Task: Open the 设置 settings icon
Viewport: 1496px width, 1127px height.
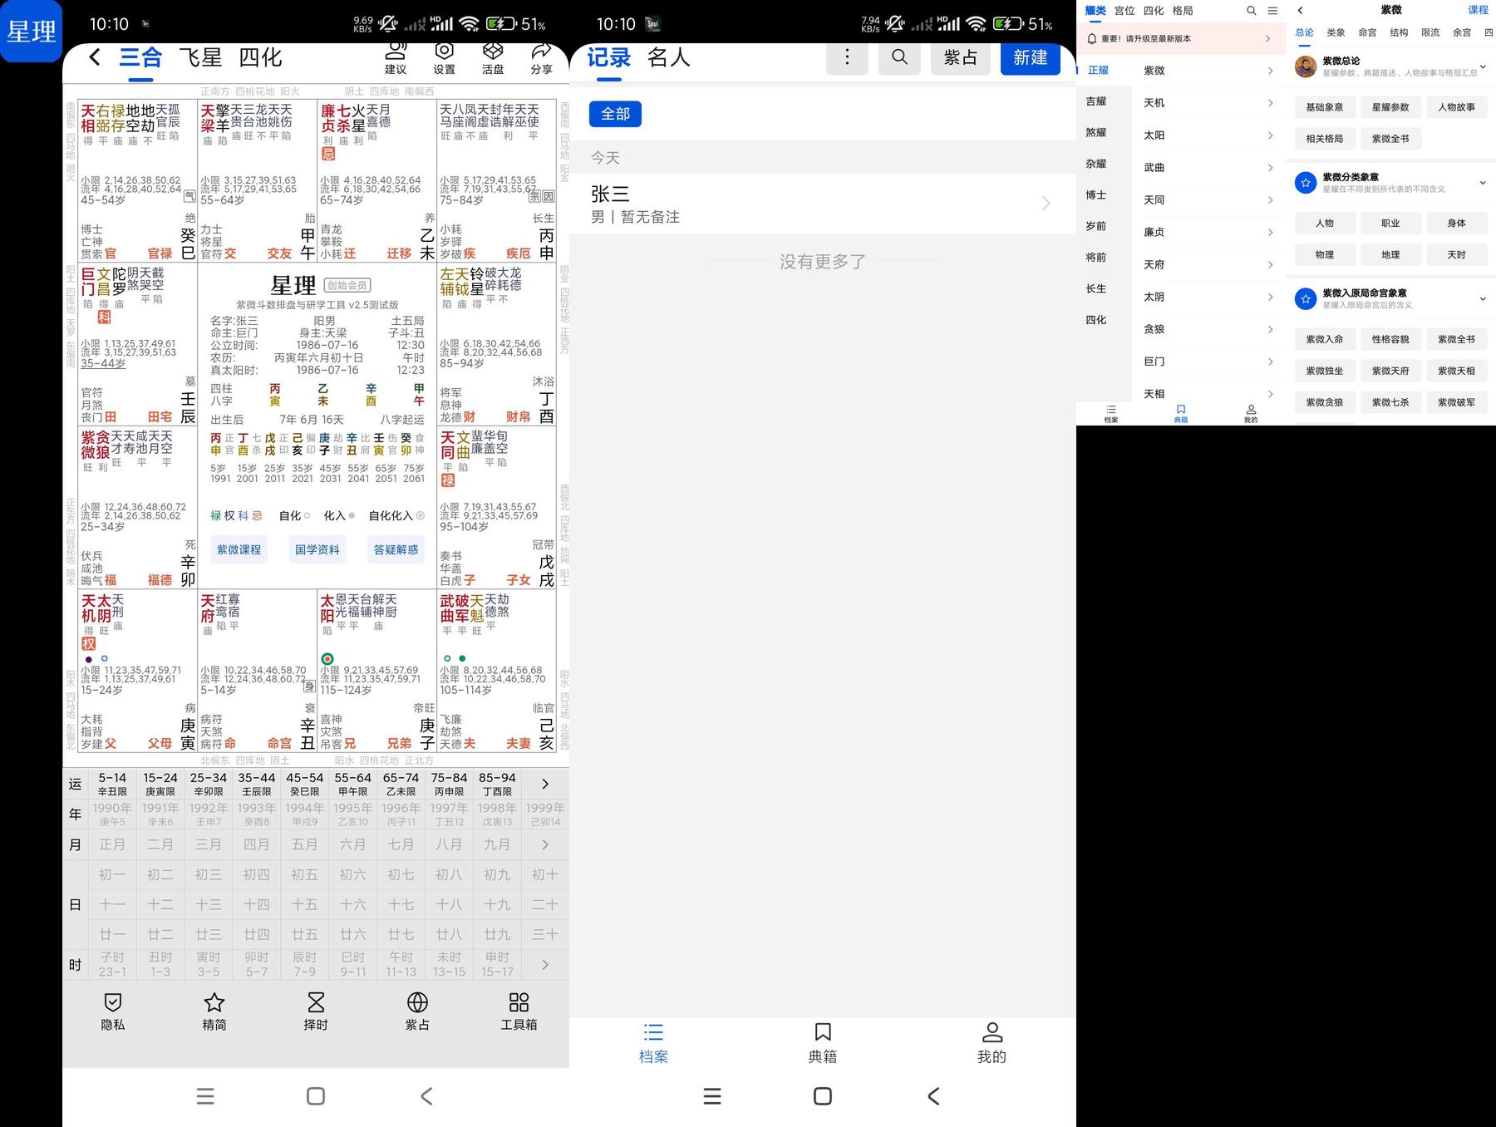Action: point(445,57)
